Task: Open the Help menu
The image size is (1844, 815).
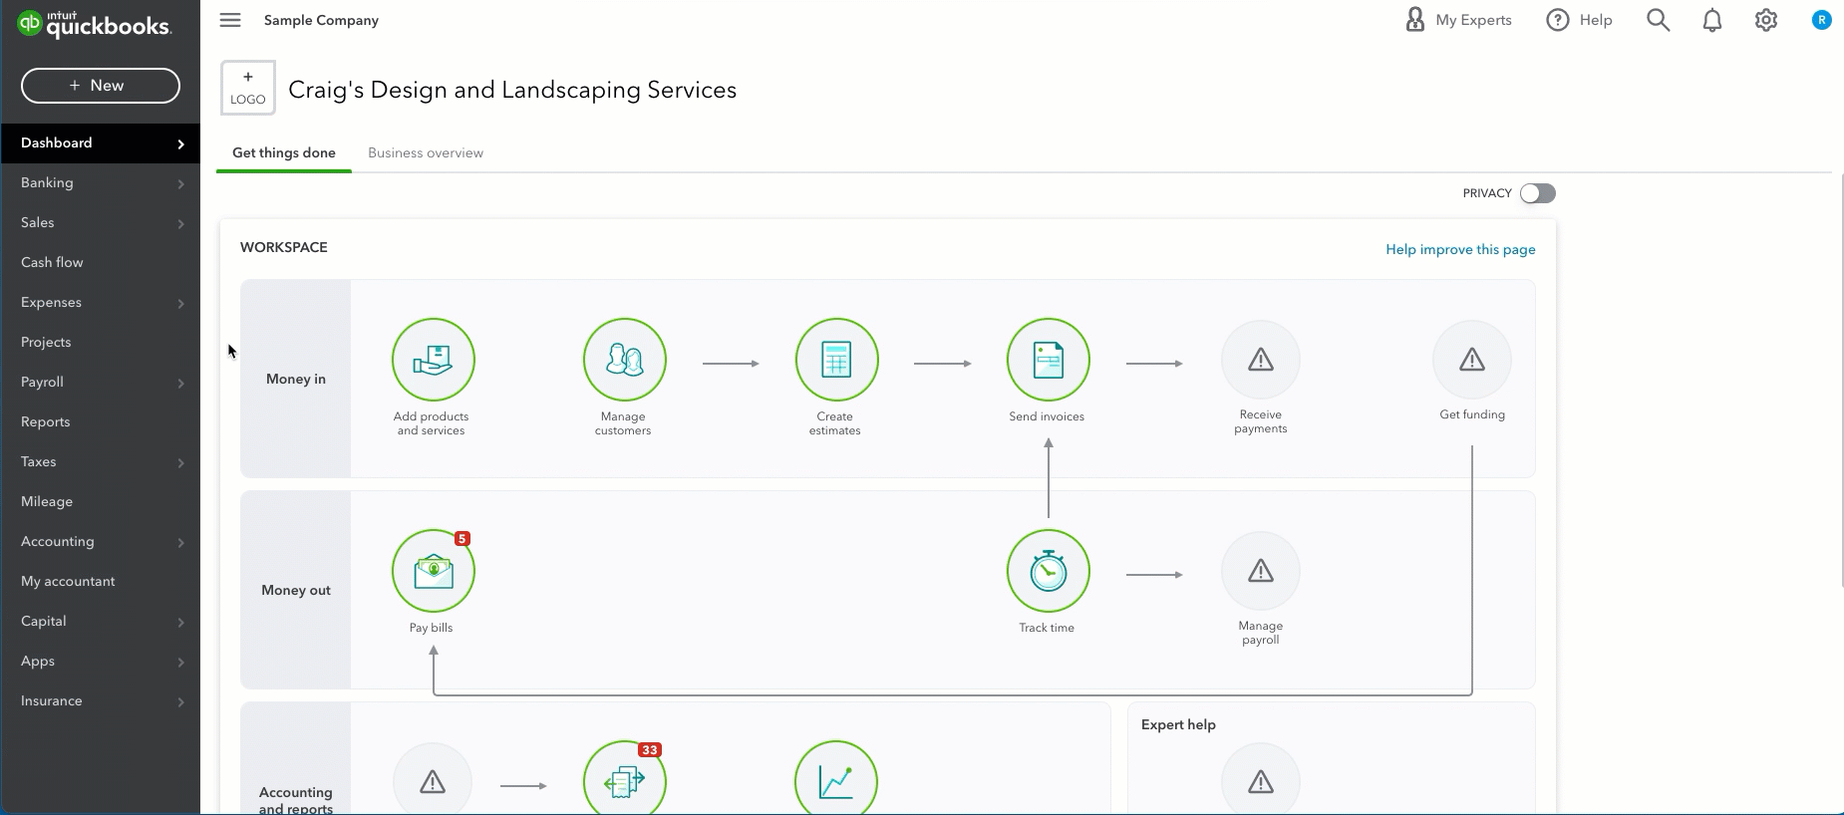Action: (1579, 20)
